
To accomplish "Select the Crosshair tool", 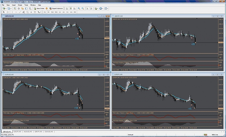I will tap(8, 12).
